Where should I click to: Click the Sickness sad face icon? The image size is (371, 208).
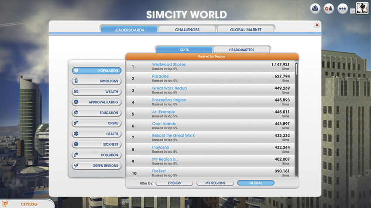tap(76, 144)
